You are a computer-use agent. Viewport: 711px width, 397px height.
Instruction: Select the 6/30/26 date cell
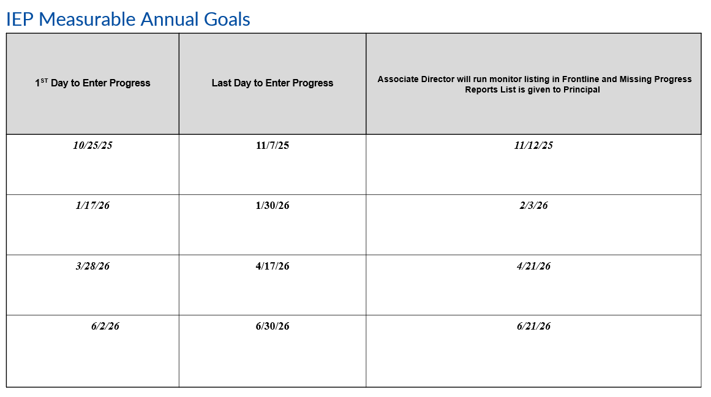point(273,326)
